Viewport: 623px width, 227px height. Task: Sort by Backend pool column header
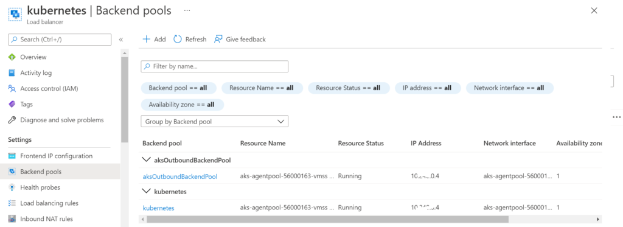(162, 143)
